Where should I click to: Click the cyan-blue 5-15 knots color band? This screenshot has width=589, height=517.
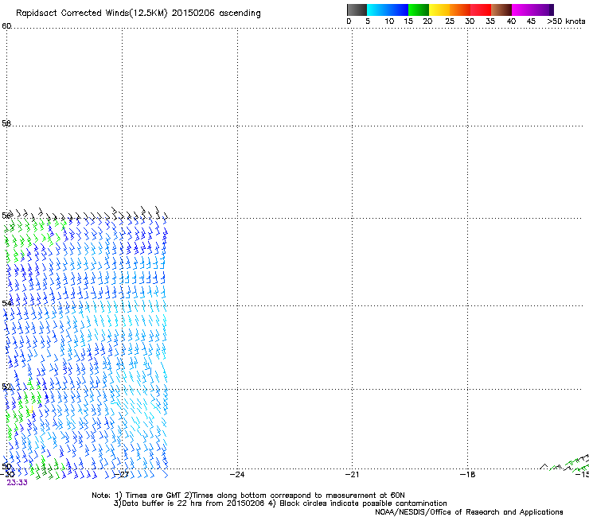tap(388, 10)
